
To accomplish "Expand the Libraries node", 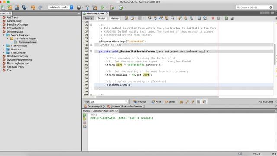I will pos(4,49).
